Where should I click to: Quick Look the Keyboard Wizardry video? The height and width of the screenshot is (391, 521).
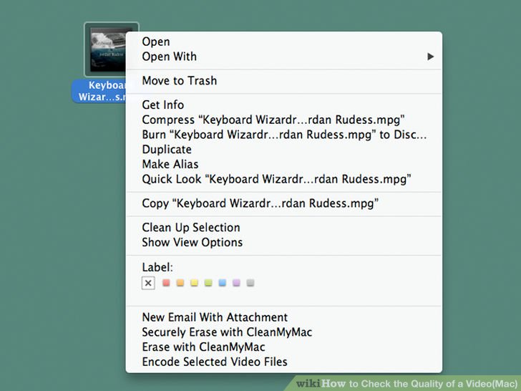click(x=284, y=179)
